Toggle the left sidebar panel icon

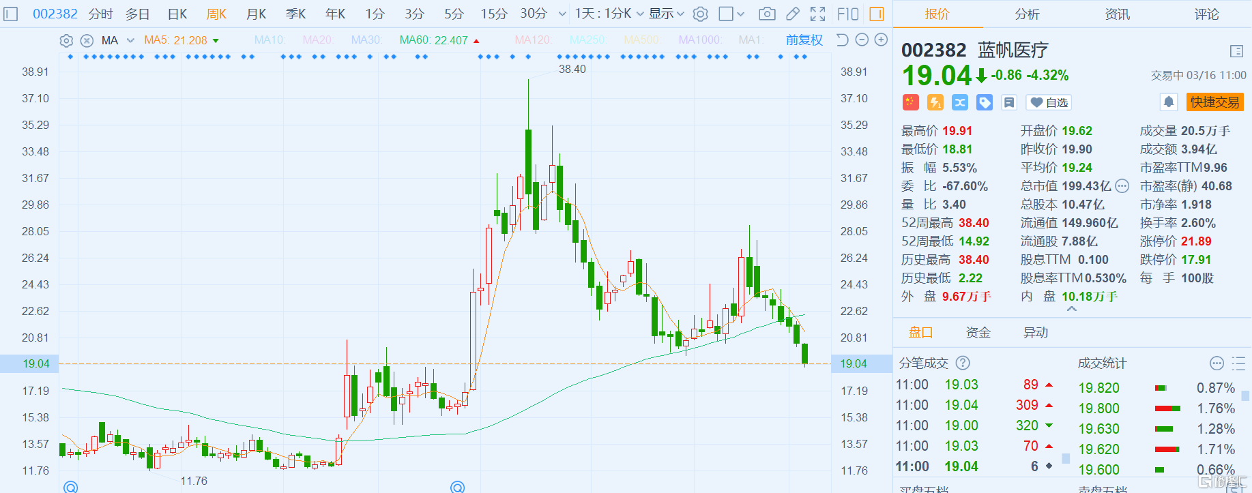click(x=10, y=14)
